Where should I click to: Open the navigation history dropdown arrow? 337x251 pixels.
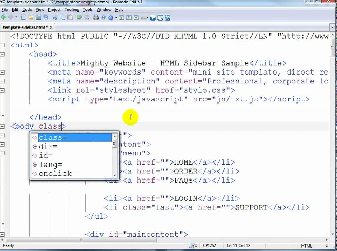pyautogui.click(x=16, y=18)
